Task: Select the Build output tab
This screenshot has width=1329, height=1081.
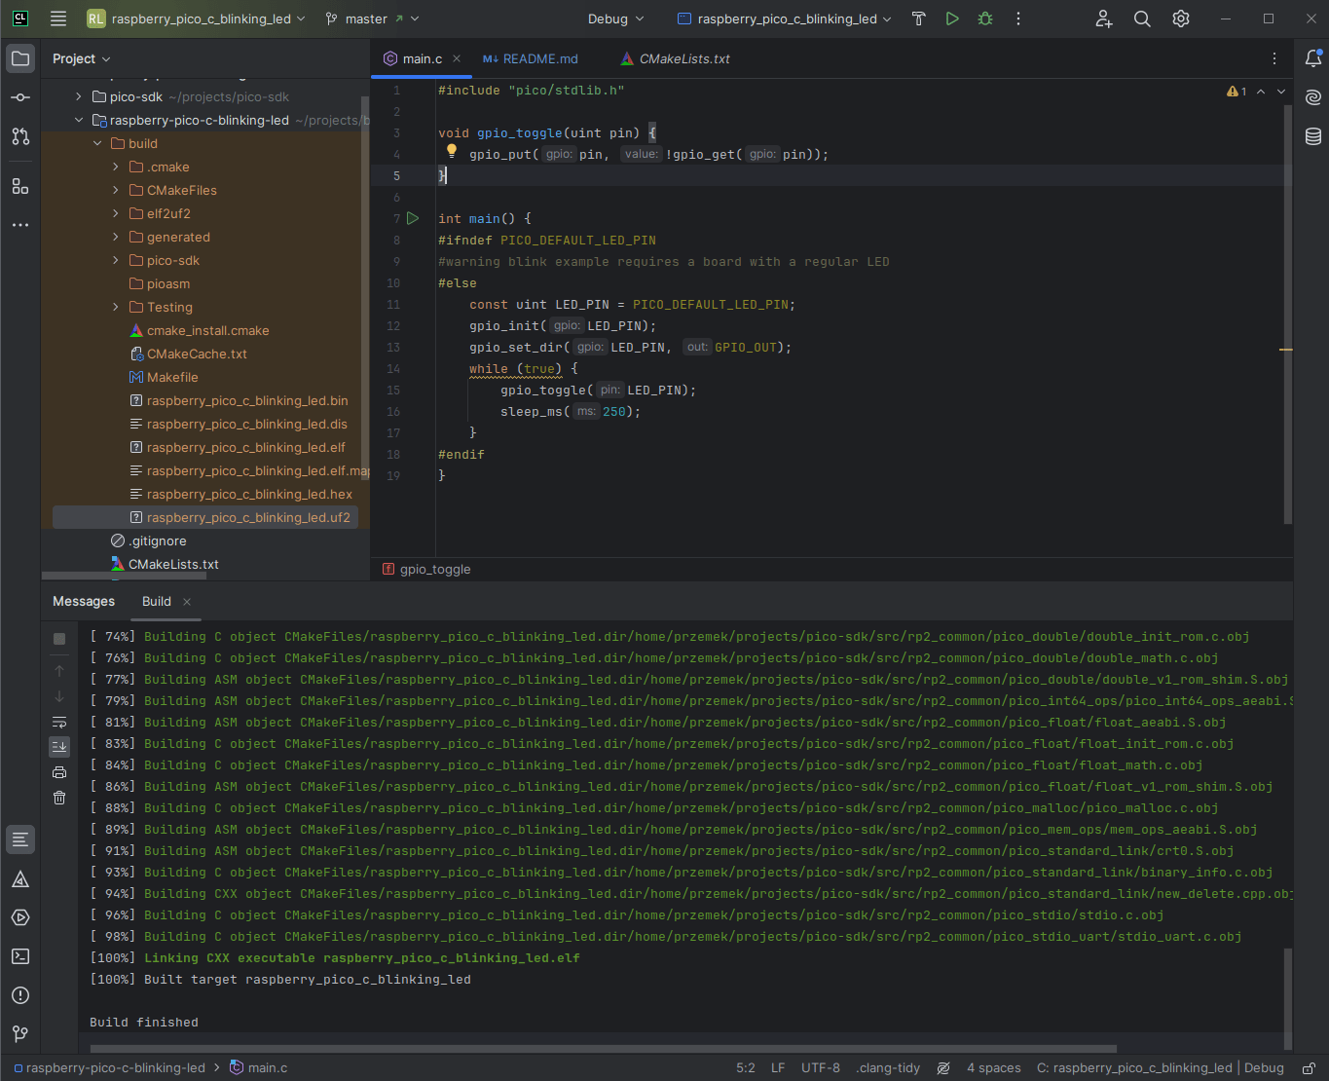Action: (x=156, y=601)
